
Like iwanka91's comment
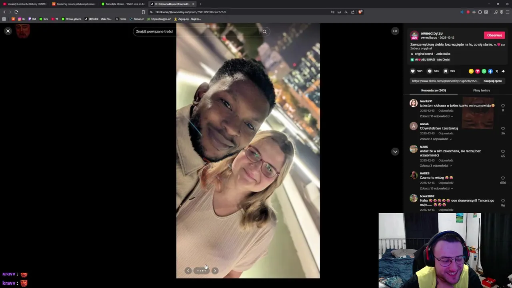[x=503, y=106]
